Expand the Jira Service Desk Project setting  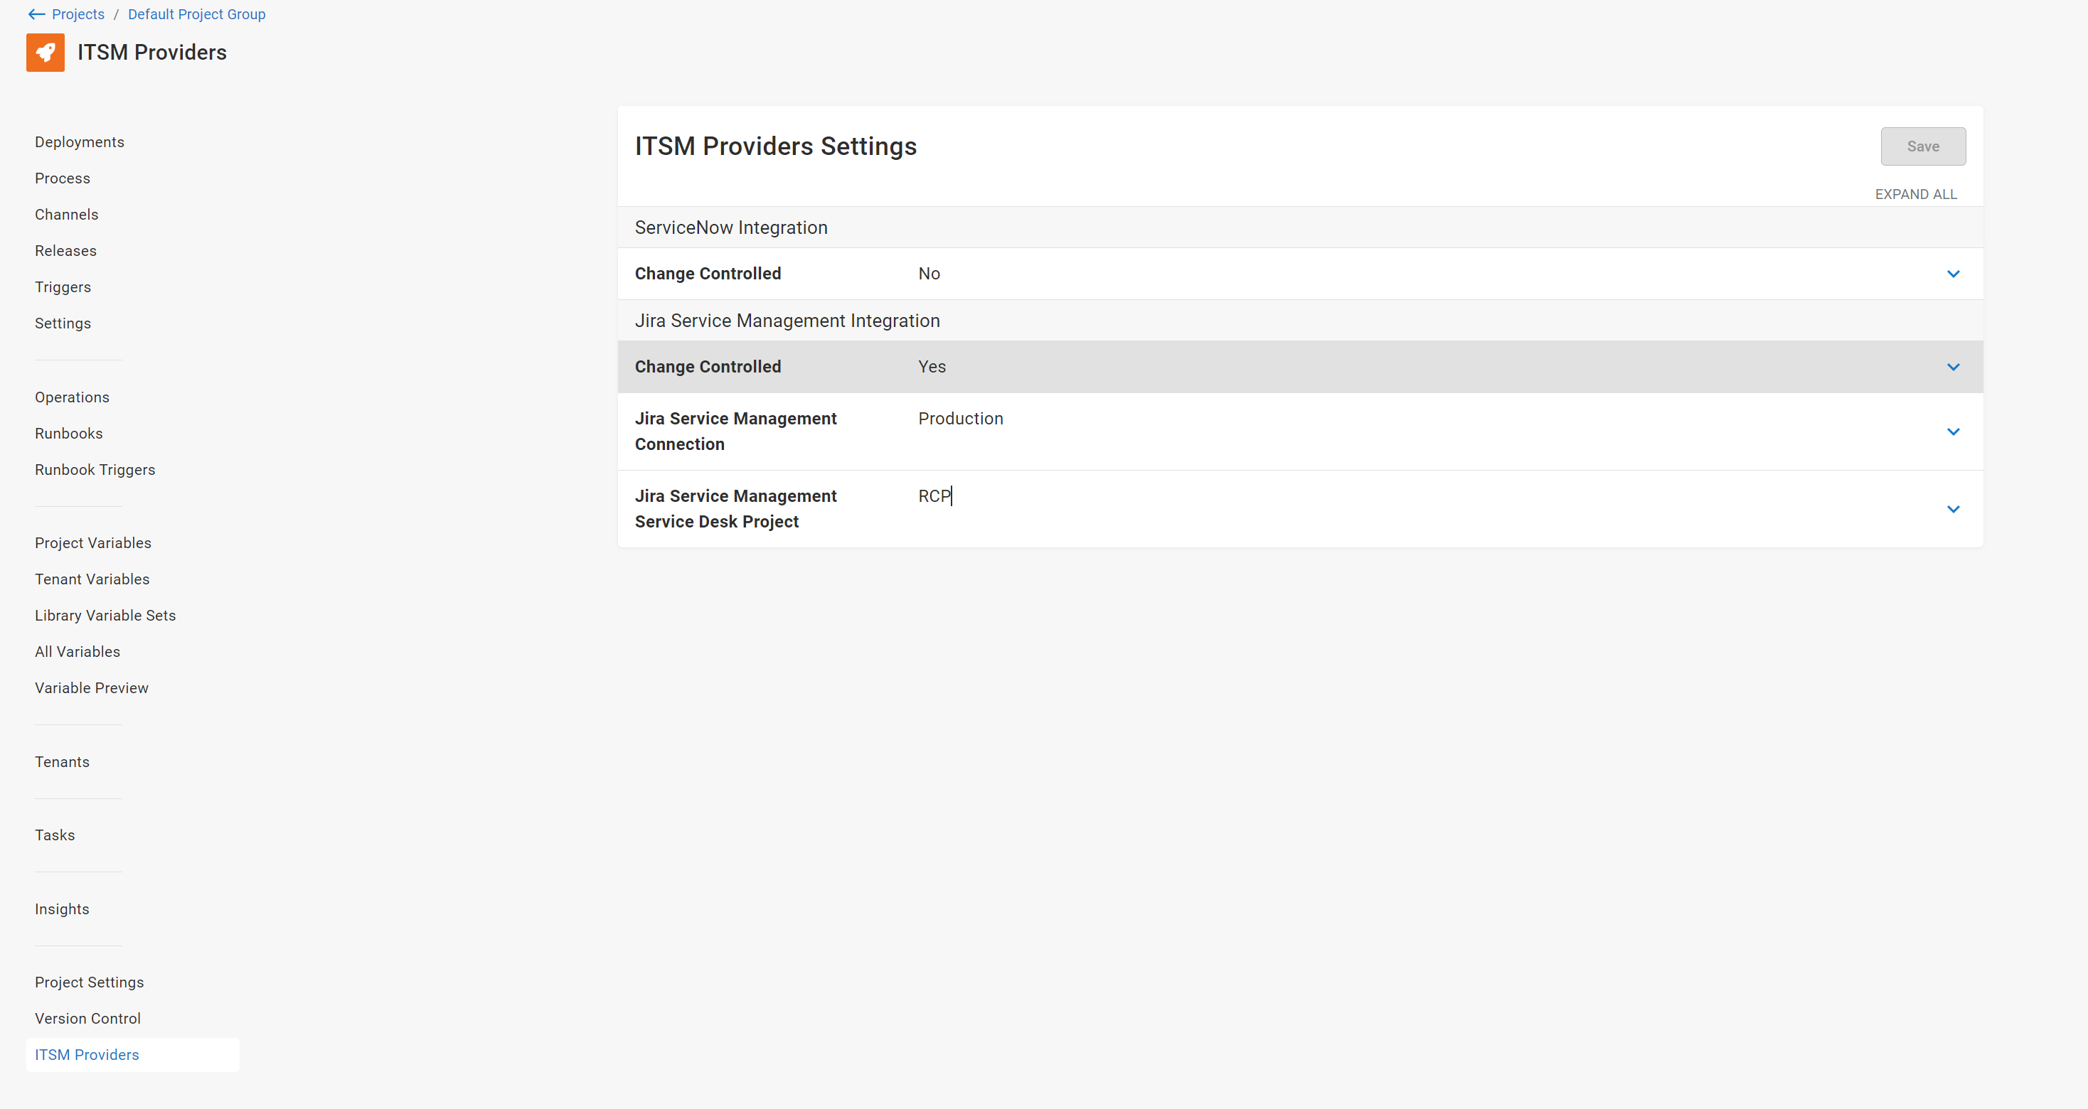pos(1954,509)
